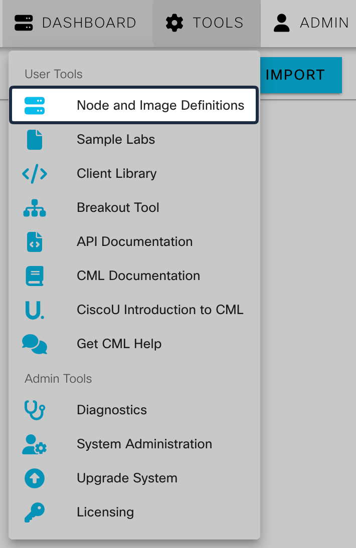This screenshot has height=548, width=356.
Task: Select System Administration menu entry
Action: pyautogui.click(x=144, y=444)
